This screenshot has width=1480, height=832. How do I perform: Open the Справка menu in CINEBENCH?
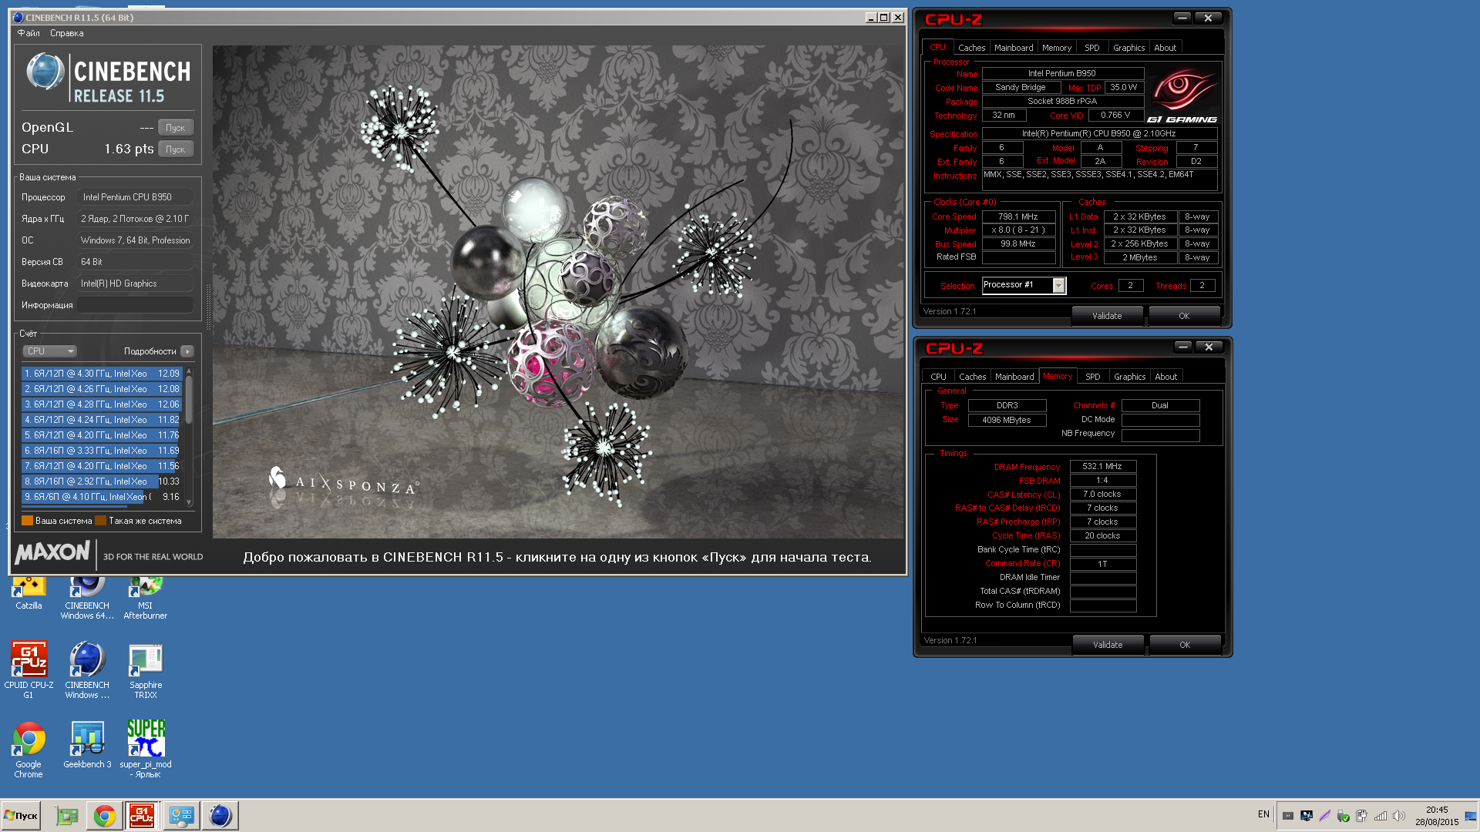click(x=66, y=33)
